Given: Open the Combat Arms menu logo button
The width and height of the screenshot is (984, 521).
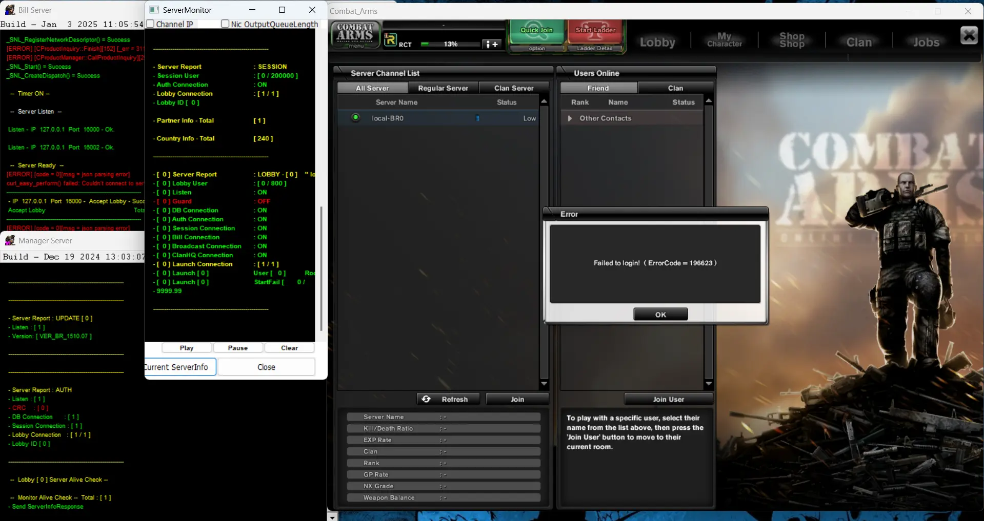Looking at the screenshot, I should pyautogui.click(x=355, y=35).
